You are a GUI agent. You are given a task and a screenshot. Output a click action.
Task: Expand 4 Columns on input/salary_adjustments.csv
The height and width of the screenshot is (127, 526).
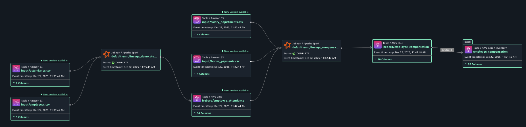tap(202, 35)
